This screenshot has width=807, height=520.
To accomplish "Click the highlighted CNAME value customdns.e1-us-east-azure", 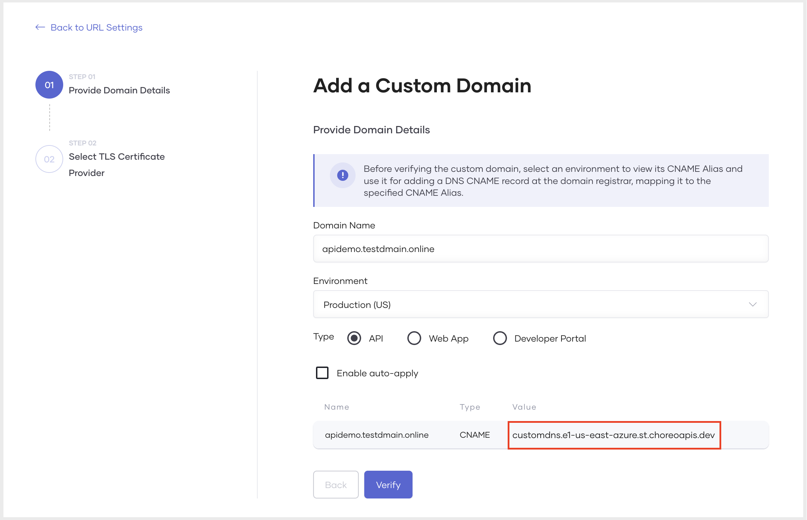I will (x=613, y=435).
